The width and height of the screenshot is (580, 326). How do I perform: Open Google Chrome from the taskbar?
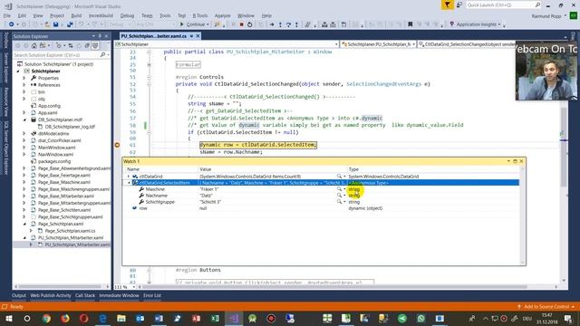tap(46, 318)
